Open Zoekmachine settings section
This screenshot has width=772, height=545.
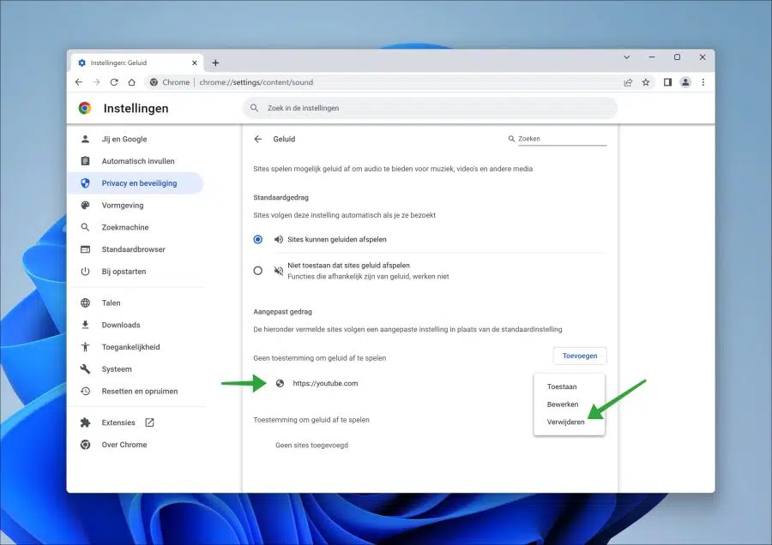136,227
